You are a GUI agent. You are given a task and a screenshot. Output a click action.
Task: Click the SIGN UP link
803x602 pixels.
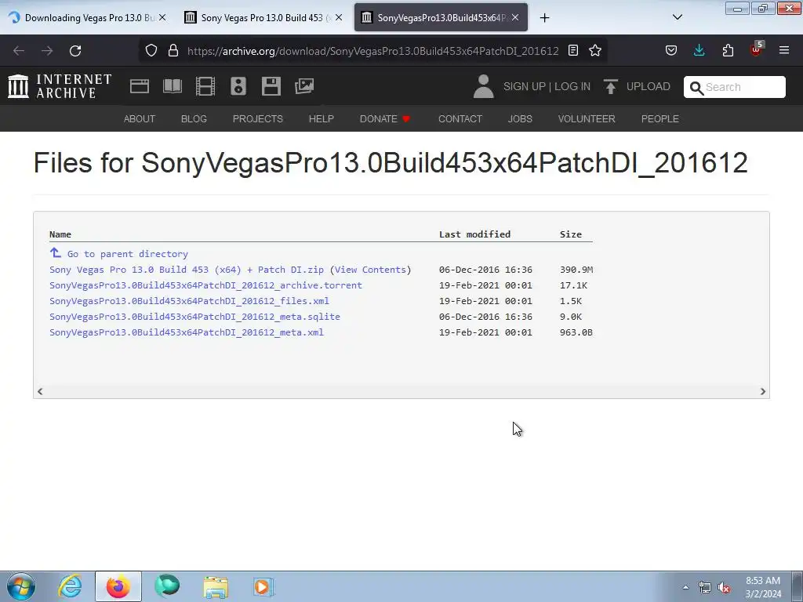pyautogui.click(x=525, y=86)
